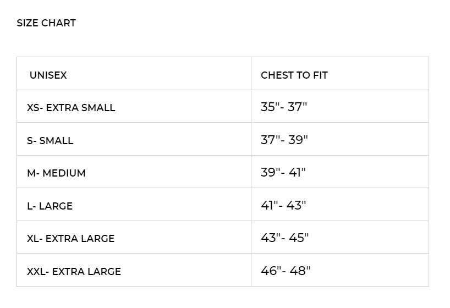Click the 37"- 39" chest measurement

tap(284, 140)
